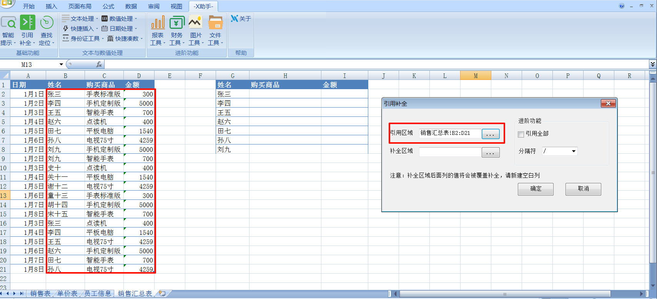Select cell G2 containing 张三
This screenshot has width=657, height=299.
(233, 94)
